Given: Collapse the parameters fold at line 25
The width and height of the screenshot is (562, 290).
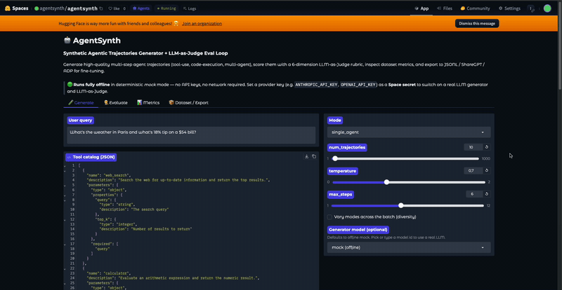Looking at the screenshot, I should (65, 282).
